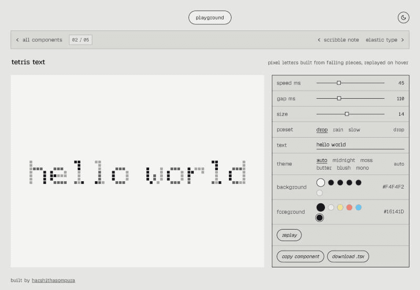The image size is (420, 290).
Task: Select the rain preset
Action: tap(338, 130)
